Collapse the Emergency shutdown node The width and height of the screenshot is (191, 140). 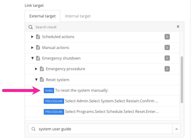tap(32, 58)
